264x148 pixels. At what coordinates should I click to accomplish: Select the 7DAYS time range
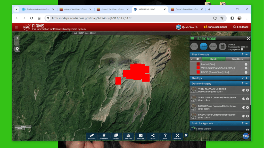point(213,47)
